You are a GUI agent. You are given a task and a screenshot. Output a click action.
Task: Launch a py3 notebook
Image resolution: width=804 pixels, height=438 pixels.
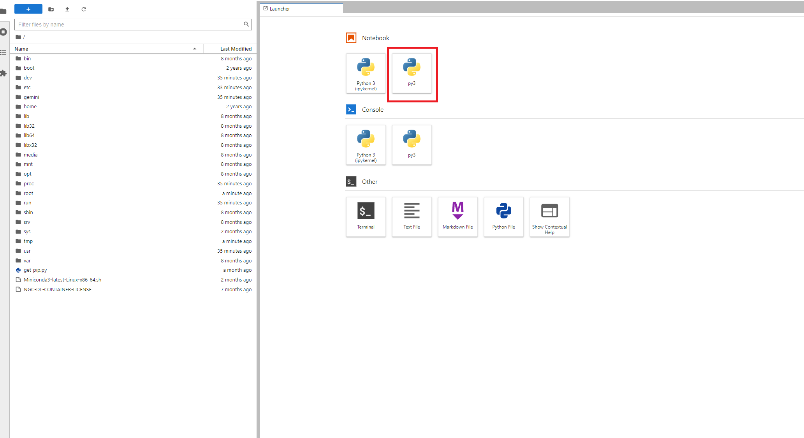click(x=412, y=74)
